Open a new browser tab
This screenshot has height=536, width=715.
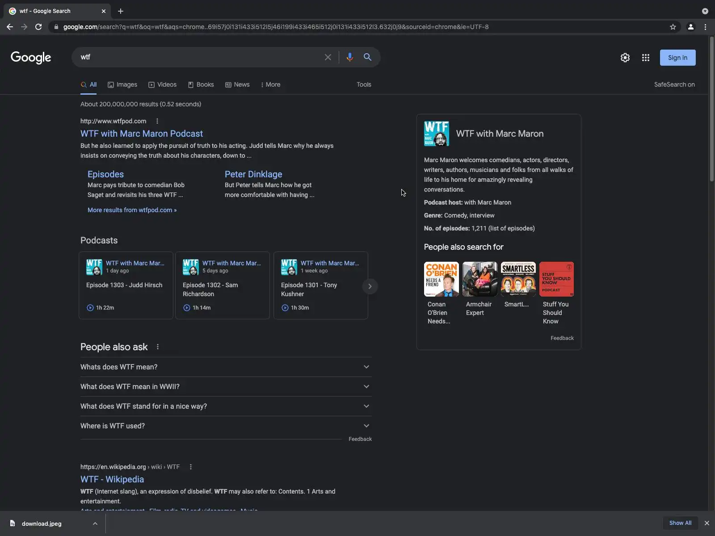coord(121,11)
